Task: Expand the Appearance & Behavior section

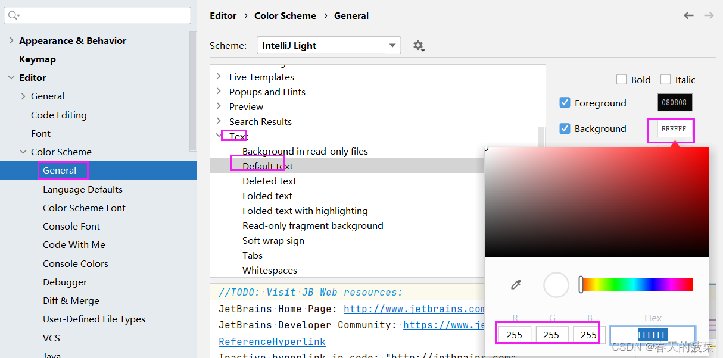Action: [12, 40]
